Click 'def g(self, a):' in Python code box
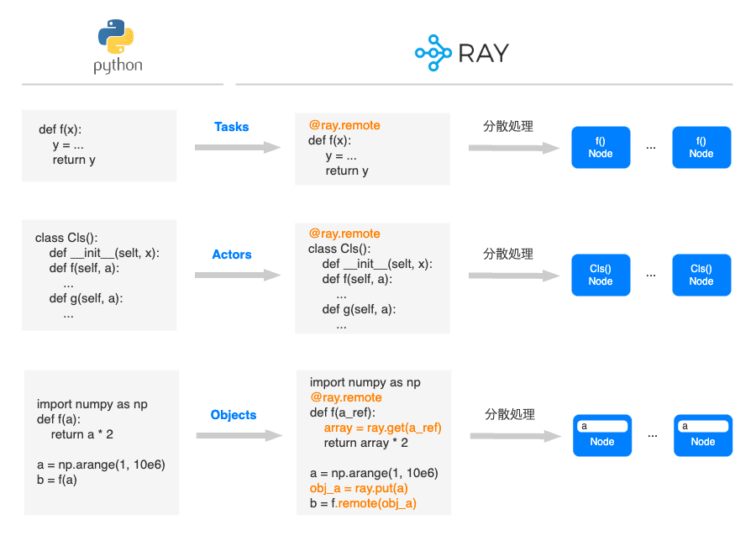Viewport: 756px width, 546px height. point(86,298)
